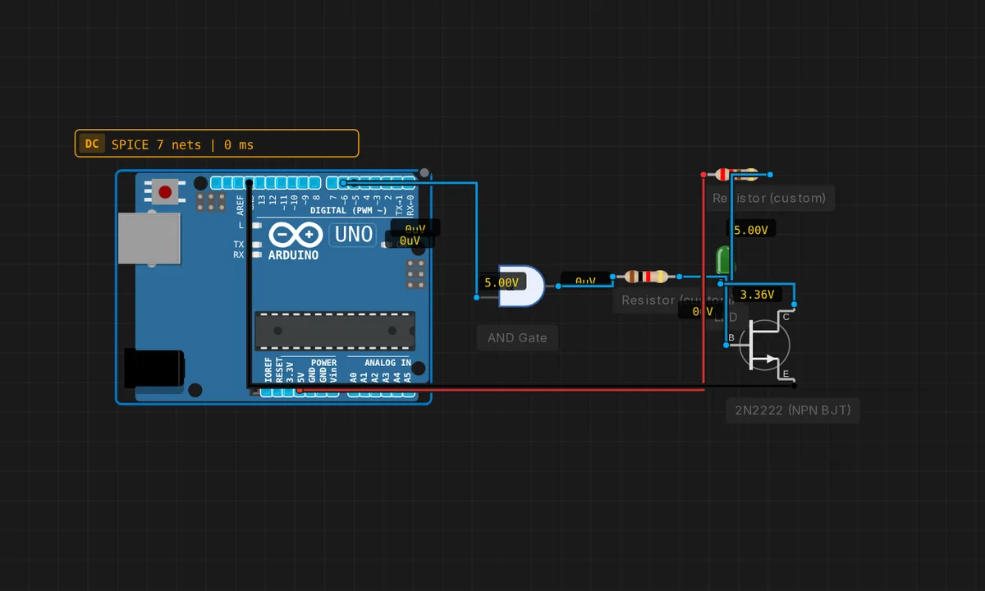Click the ATmega chip on the Arduino board

click(334, 330)
